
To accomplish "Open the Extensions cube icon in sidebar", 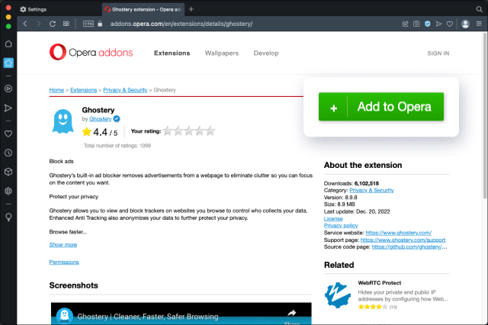I will (8, 172).
